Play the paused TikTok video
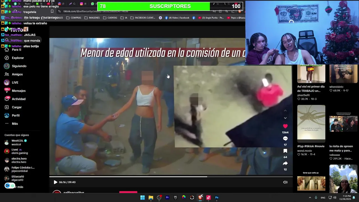Screen dimensions: 359x202 click(x=55, y=182)
